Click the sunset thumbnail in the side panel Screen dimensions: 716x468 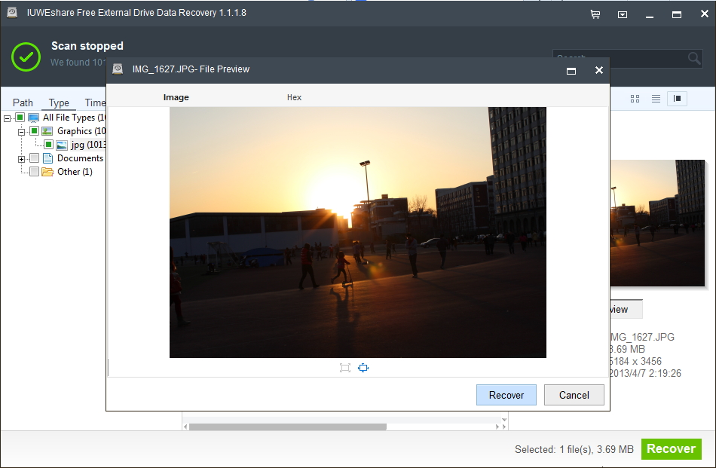pyautogui.click(x=657, y=223)
